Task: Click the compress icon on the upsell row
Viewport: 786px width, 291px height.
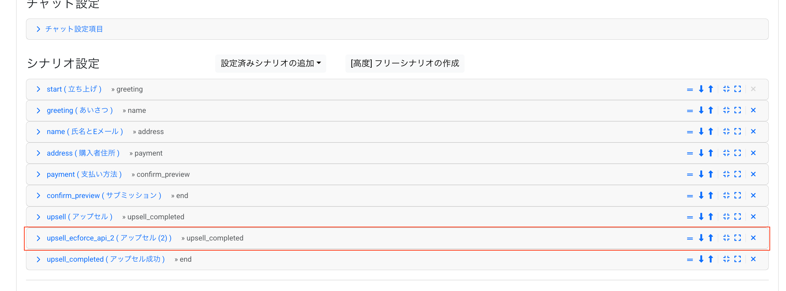Action: point(726,217)
